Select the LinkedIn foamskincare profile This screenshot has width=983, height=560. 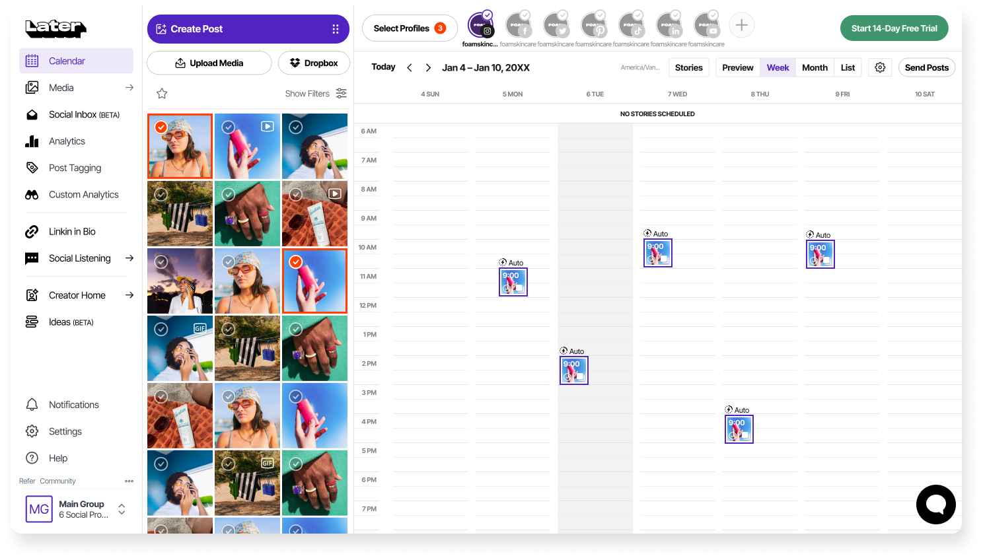[669, 25]
